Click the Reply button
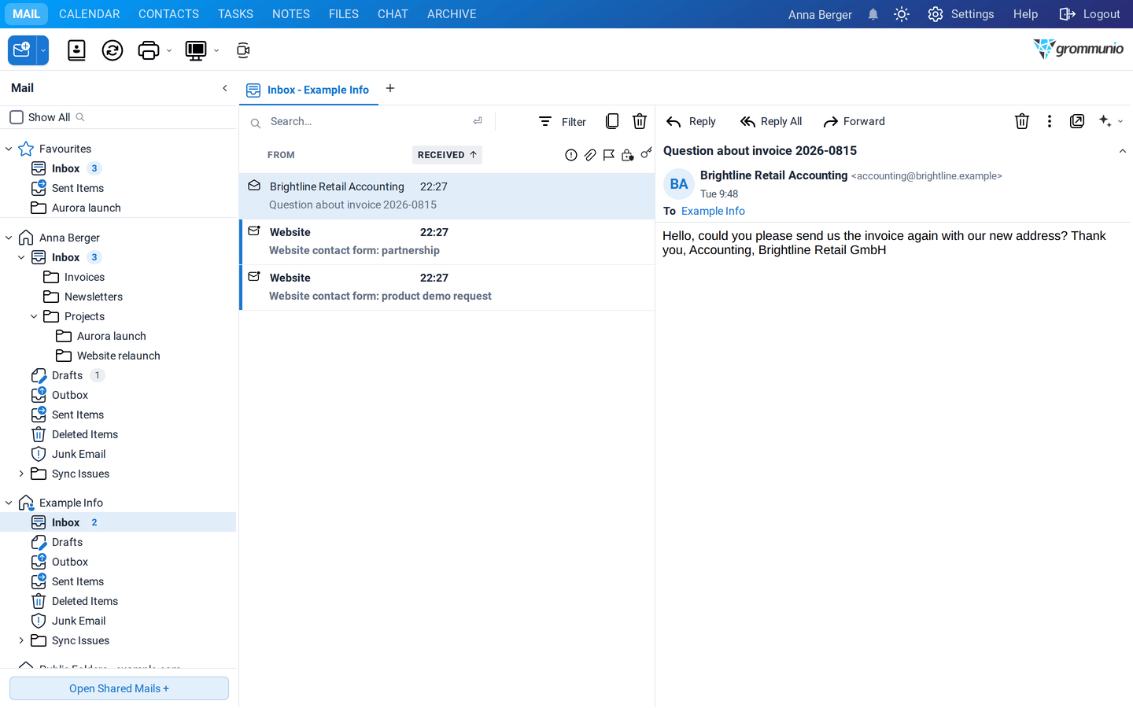The width and height of the screenshot is (1133, 708). [x=691, y=121]
